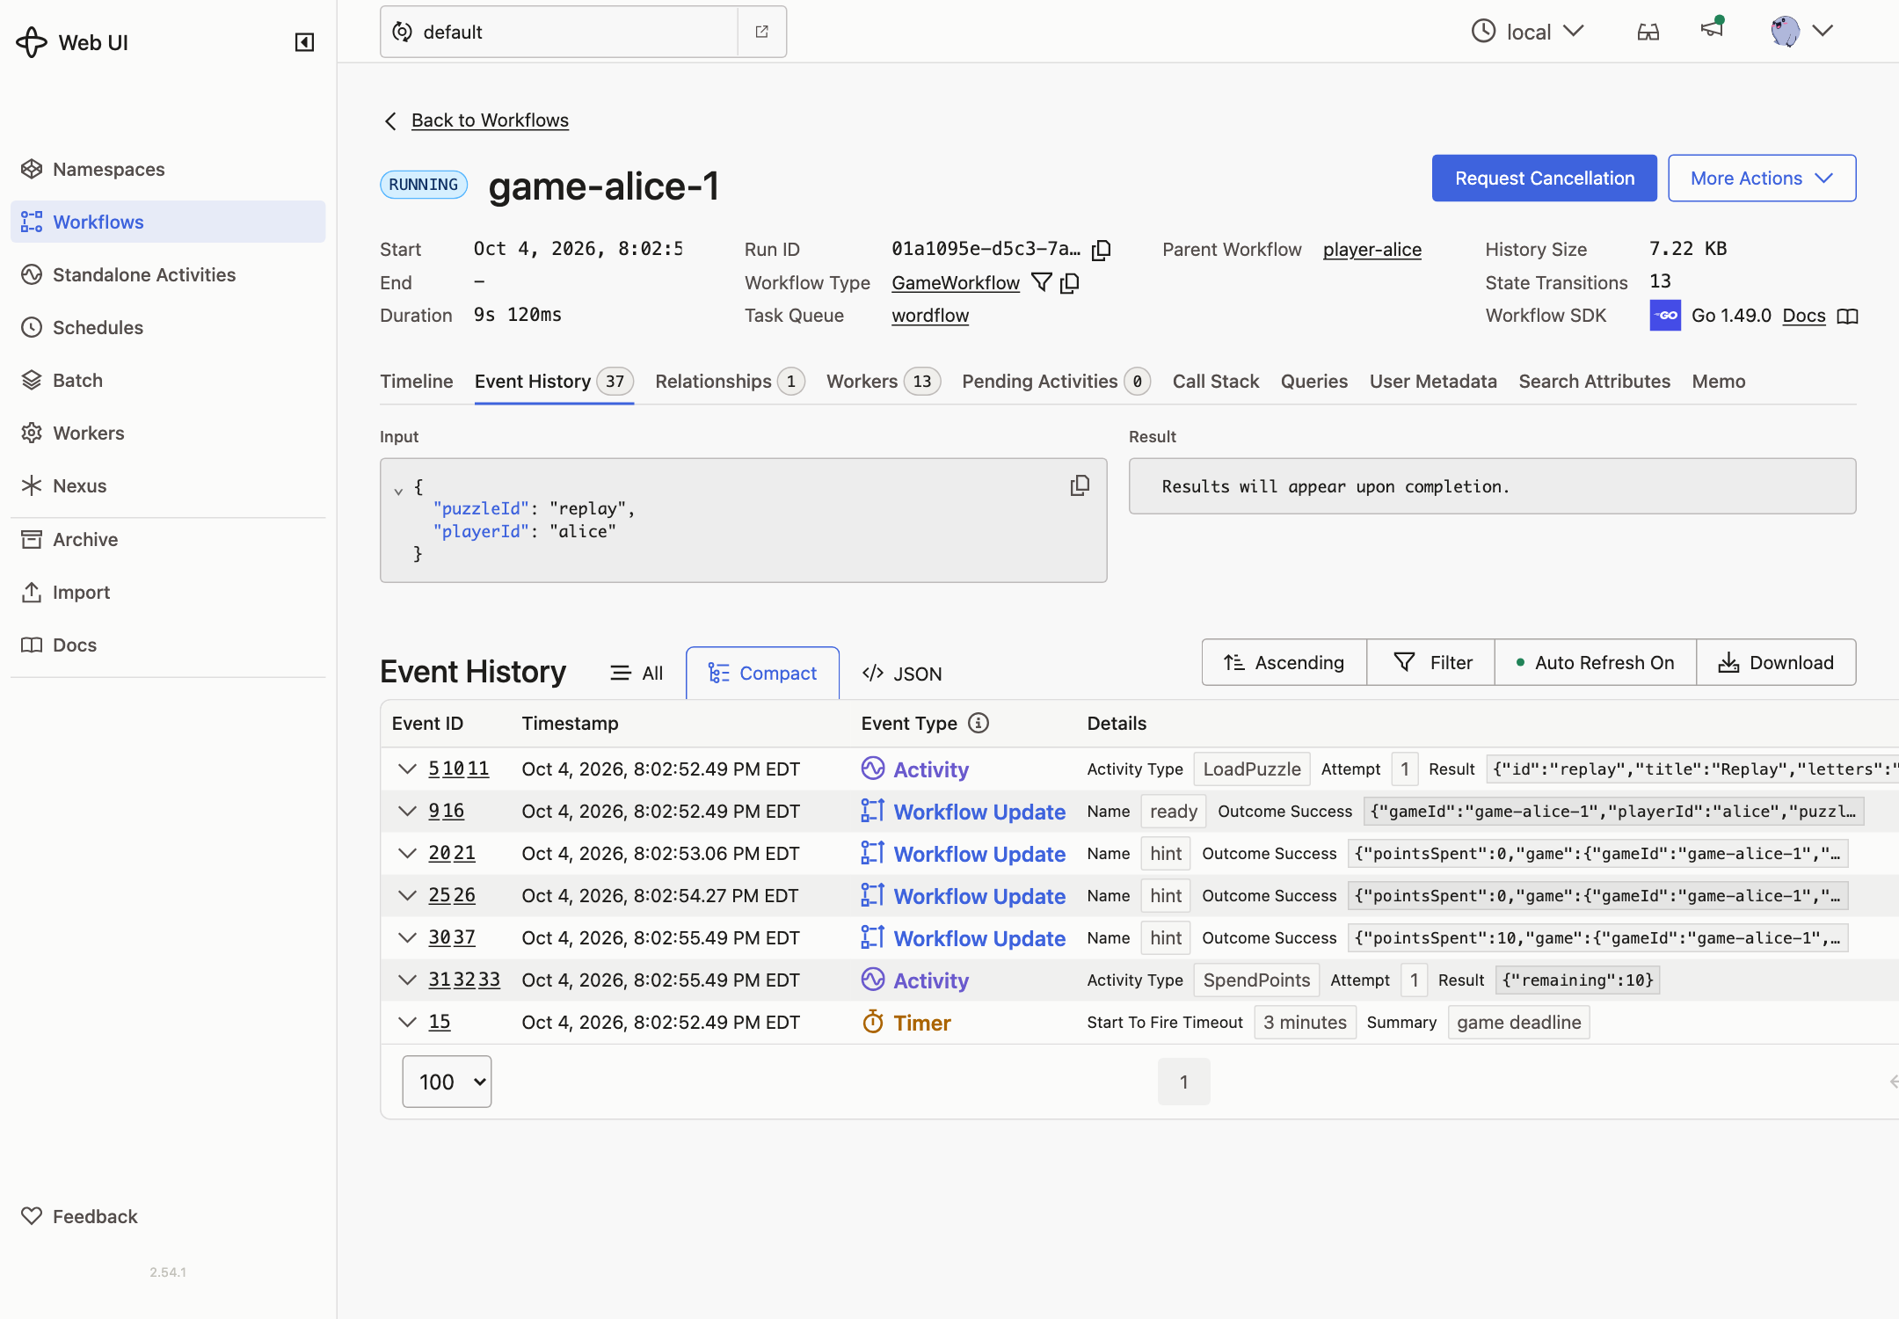This screenshot has height=1319, width=1899.
Task: Expand the LoadPuzzle event row 5 10 11
Action: tap(406, 769)
